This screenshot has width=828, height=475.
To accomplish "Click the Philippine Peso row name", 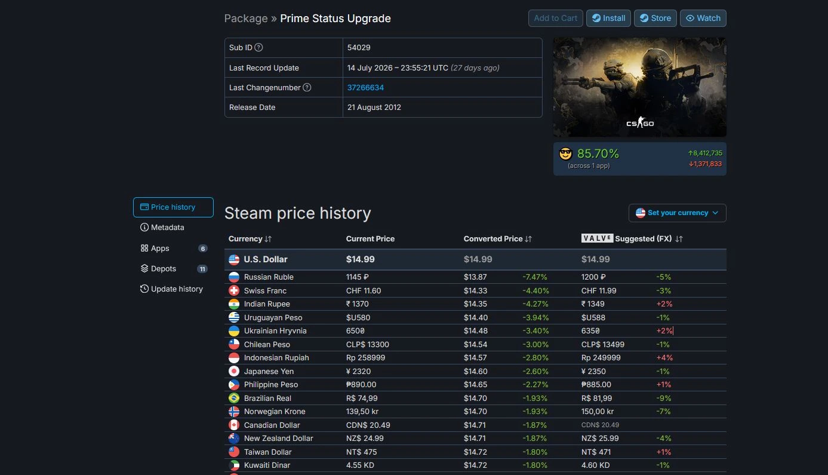I will (x=271, y=385).
